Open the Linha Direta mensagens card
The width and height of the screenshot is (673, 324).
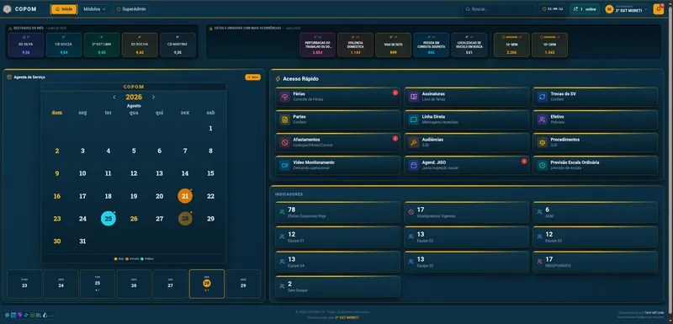(467, 120)
